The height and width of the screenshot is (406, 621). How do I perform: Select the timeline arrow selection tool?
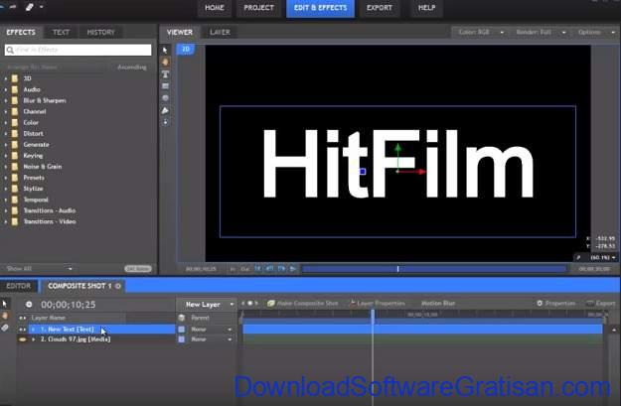pyautogui.click(x=5, y=304)
